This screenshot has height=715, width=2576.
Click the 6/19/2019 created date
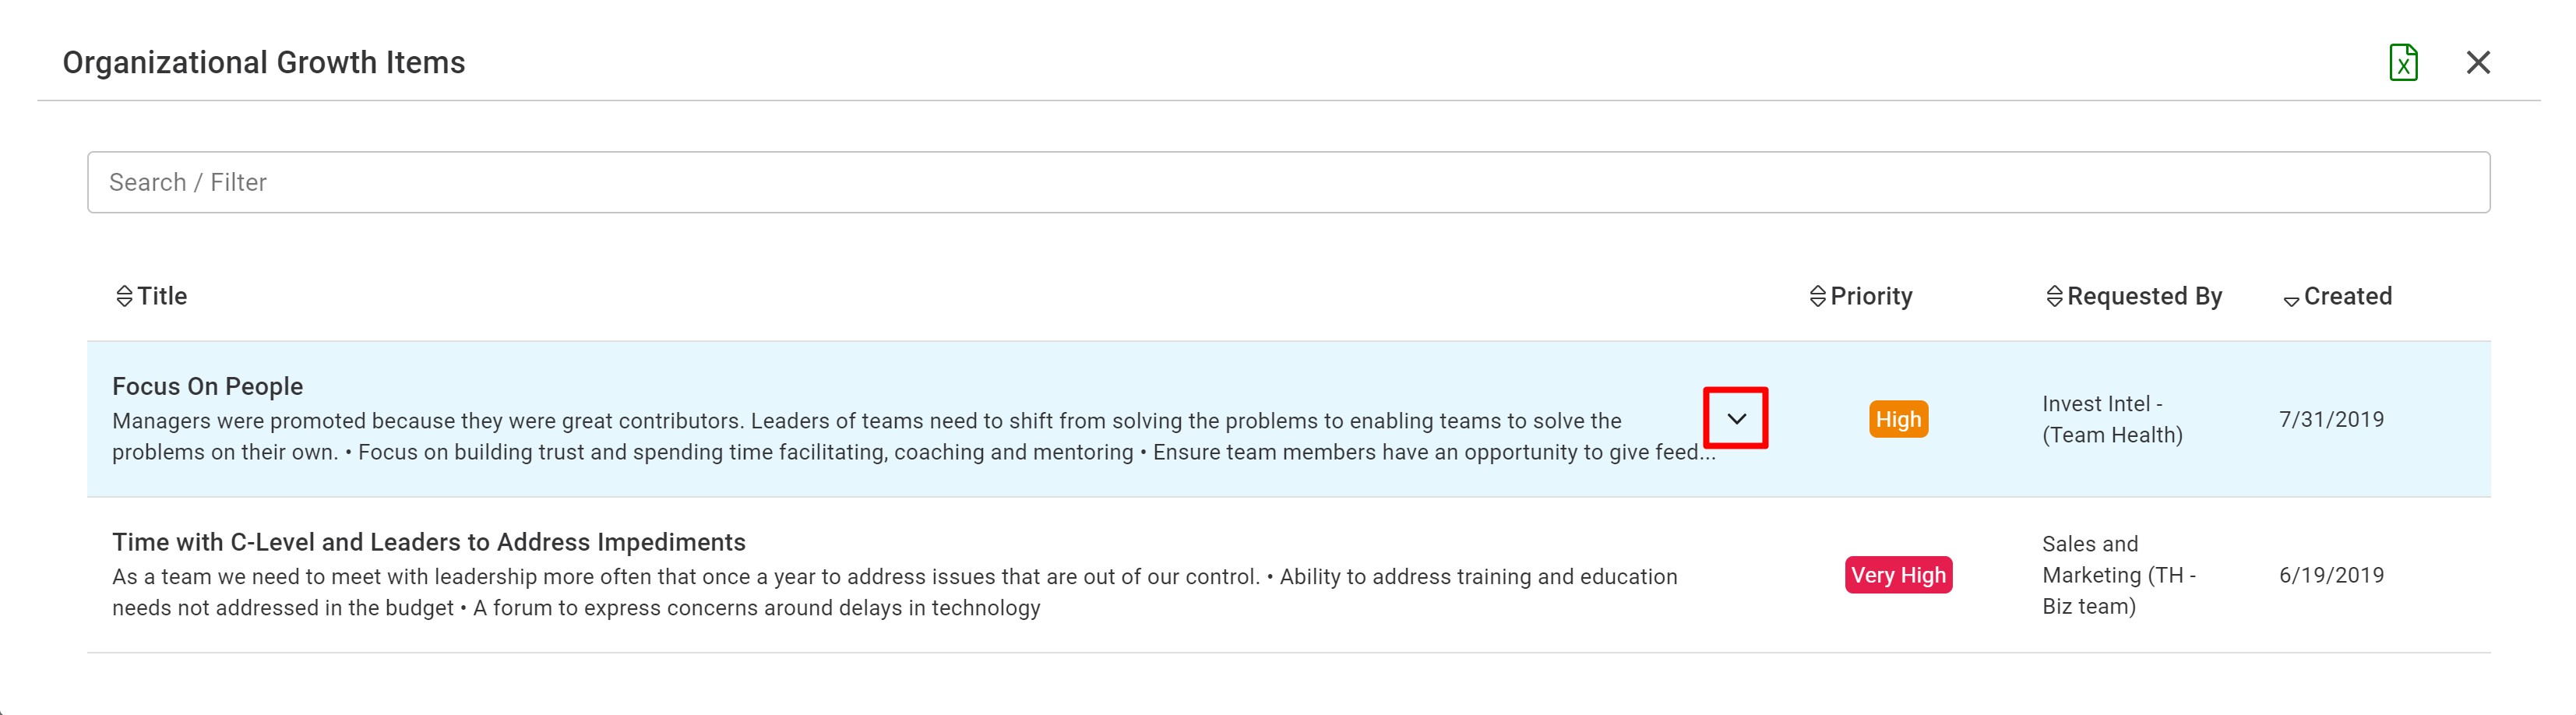(x=2331, y=575)
